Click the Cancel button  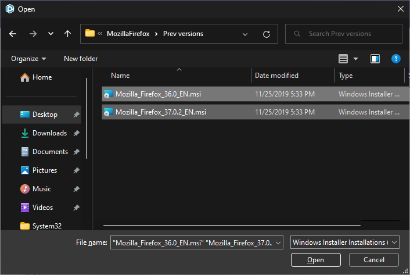tap(373, 260)
